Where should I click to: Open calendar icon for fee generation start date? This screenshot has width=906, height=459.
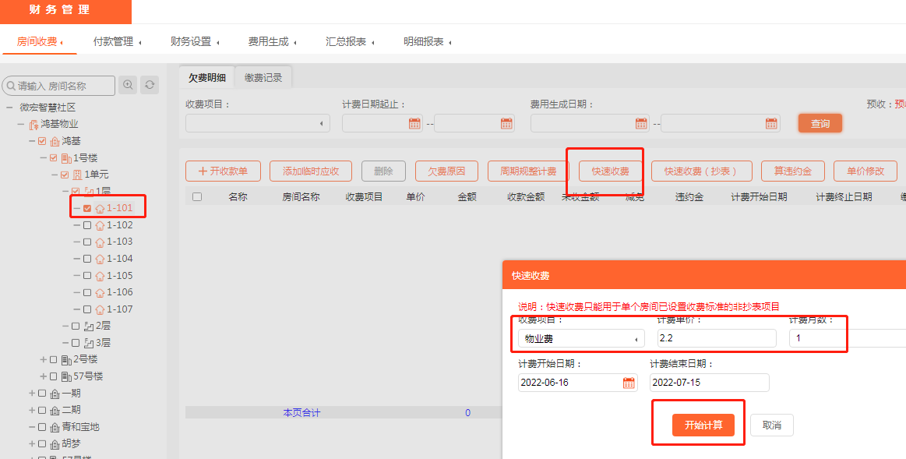click(x=641, y=123)
